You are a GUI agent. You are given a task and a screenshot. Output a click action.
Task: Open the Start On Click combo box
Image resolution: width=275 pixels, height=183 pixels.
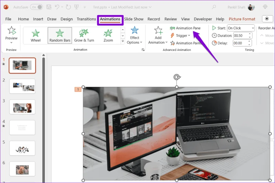pos(241,28)
